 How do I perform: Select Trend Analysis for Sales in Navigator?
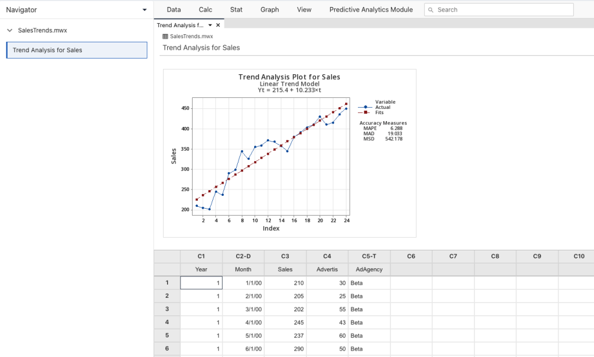(77, 50)
